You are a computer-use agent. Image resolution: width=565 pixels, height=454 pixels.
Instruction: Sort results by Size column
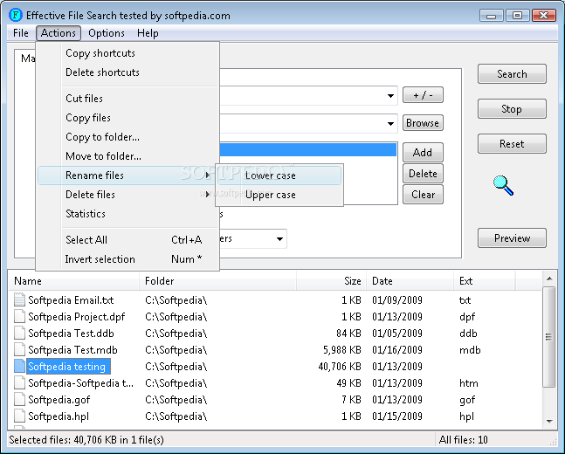click(x=332, y=281)
